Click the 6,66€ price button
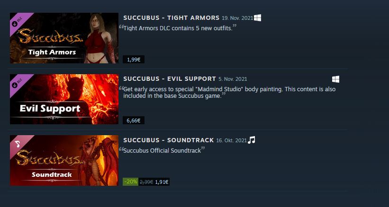Screen dimensions: 389x207 [134, 121]
